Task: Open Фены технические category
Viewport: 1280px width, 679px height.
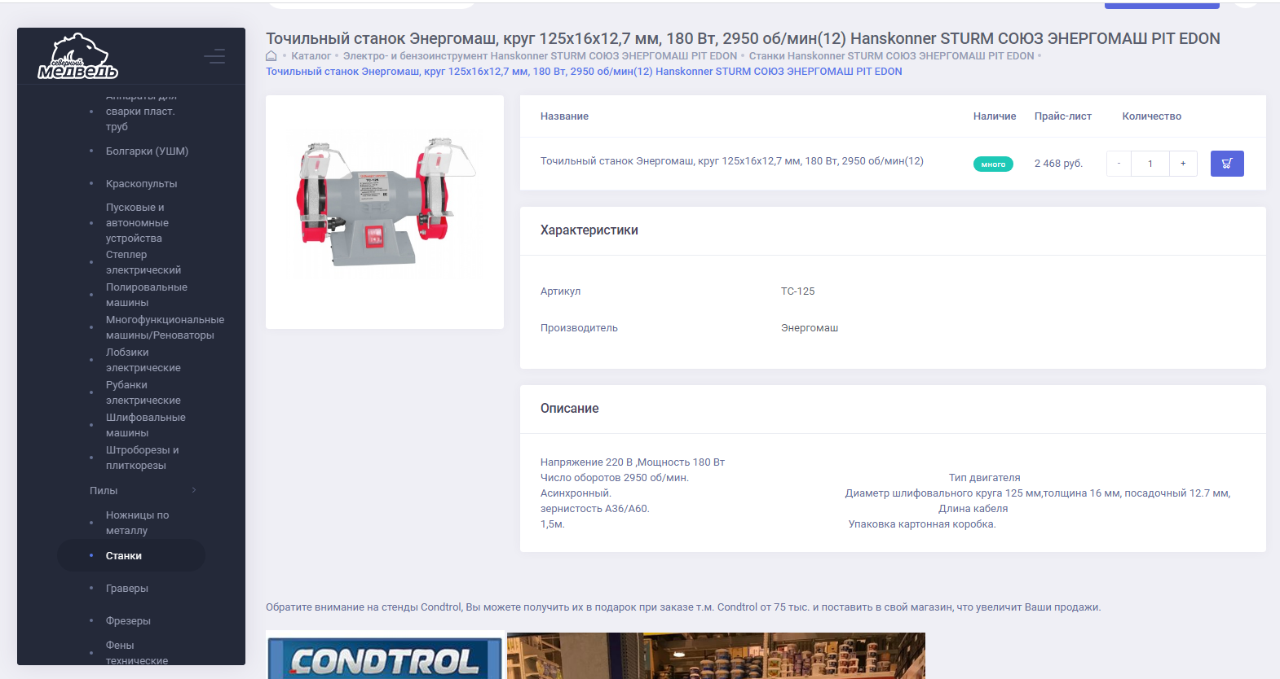Action: [137, 653]
